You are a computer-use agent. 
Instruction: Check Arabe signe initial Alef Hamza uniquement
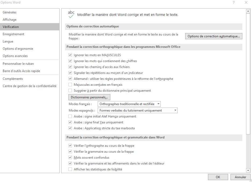click(x=70, y=116)
